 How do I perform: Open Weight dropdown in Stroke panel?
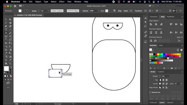pos(171,76)
